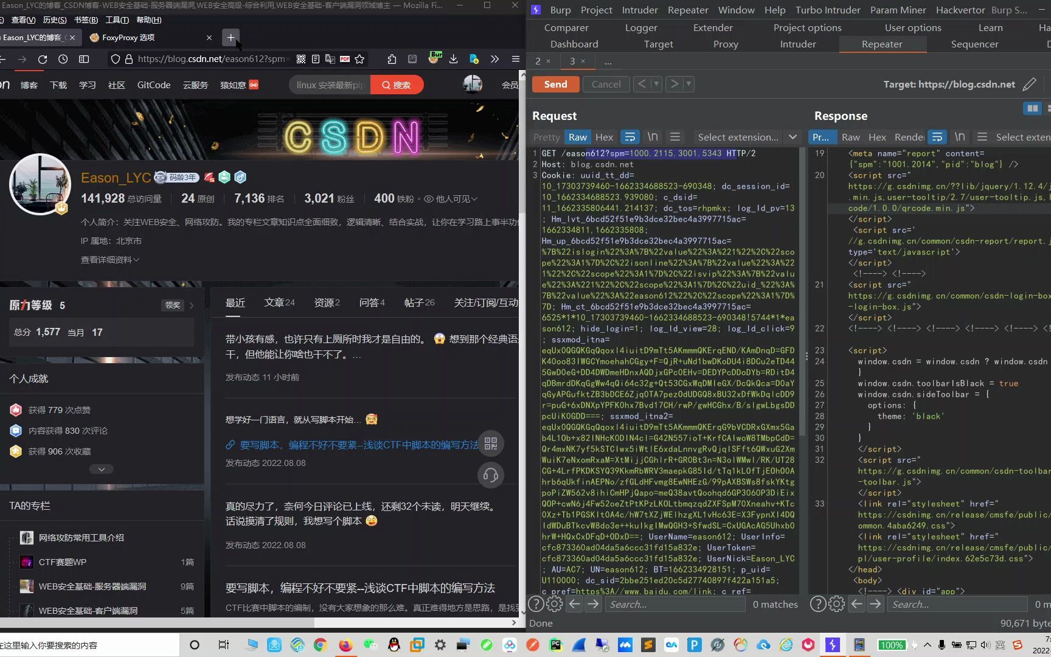Open Windows Task View button
This screenshot has height=657, width=1051.
coord(223,645)
